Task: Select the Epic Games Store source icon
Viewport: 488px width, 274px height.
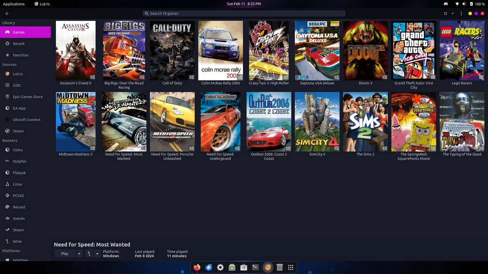Action: point(8,97)
